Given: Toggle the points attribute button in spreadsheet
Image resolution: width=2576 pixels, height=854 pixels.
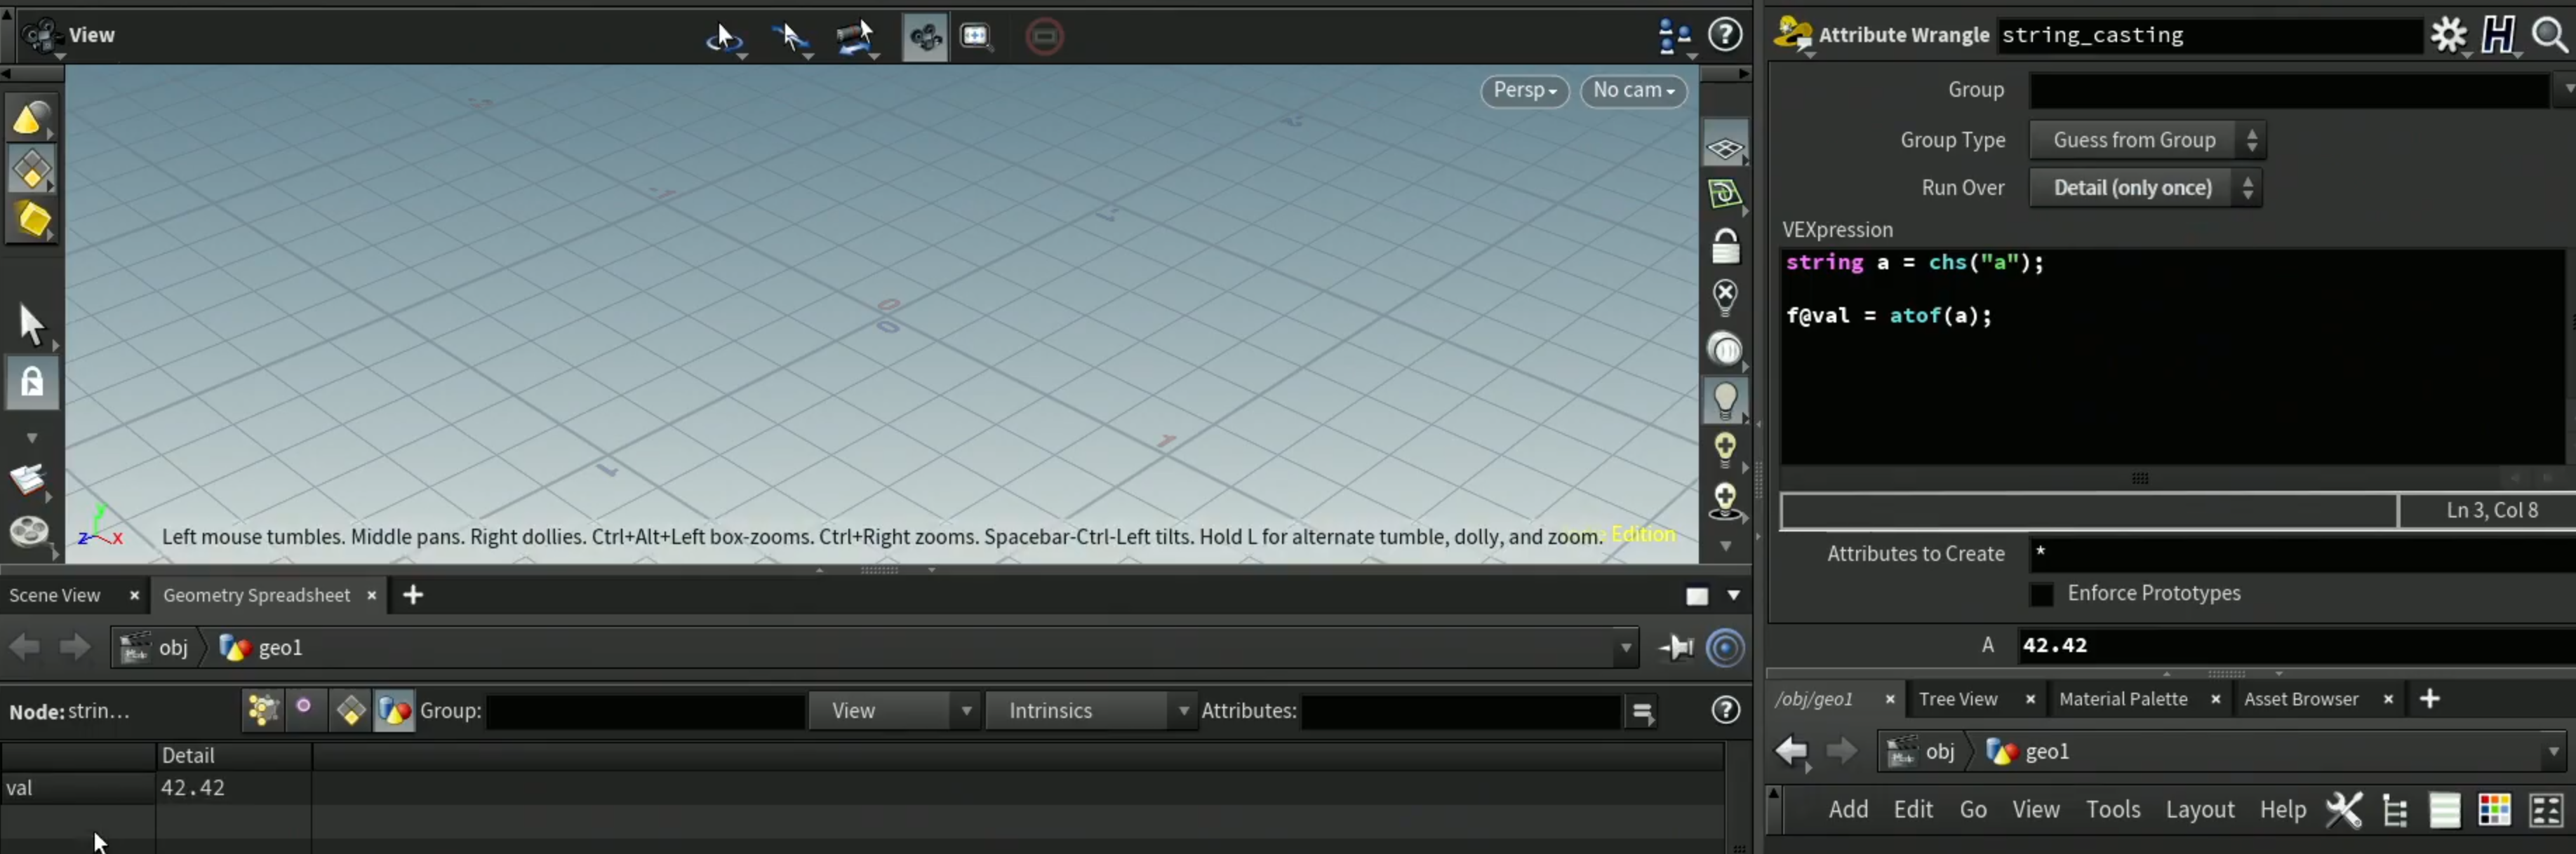Looking at the screenshot, I should 262,710.
